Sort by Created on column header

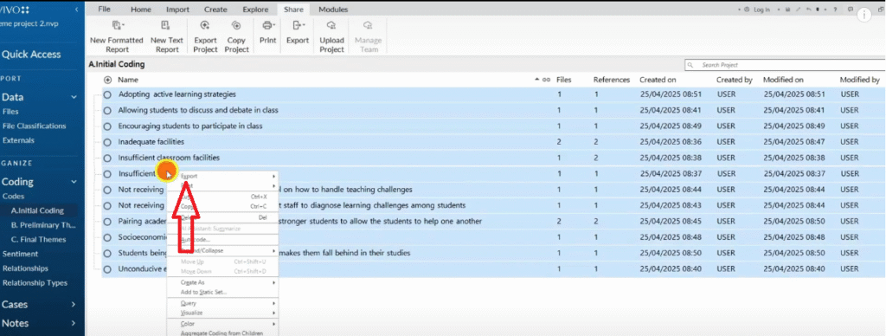tap(658, 81)
